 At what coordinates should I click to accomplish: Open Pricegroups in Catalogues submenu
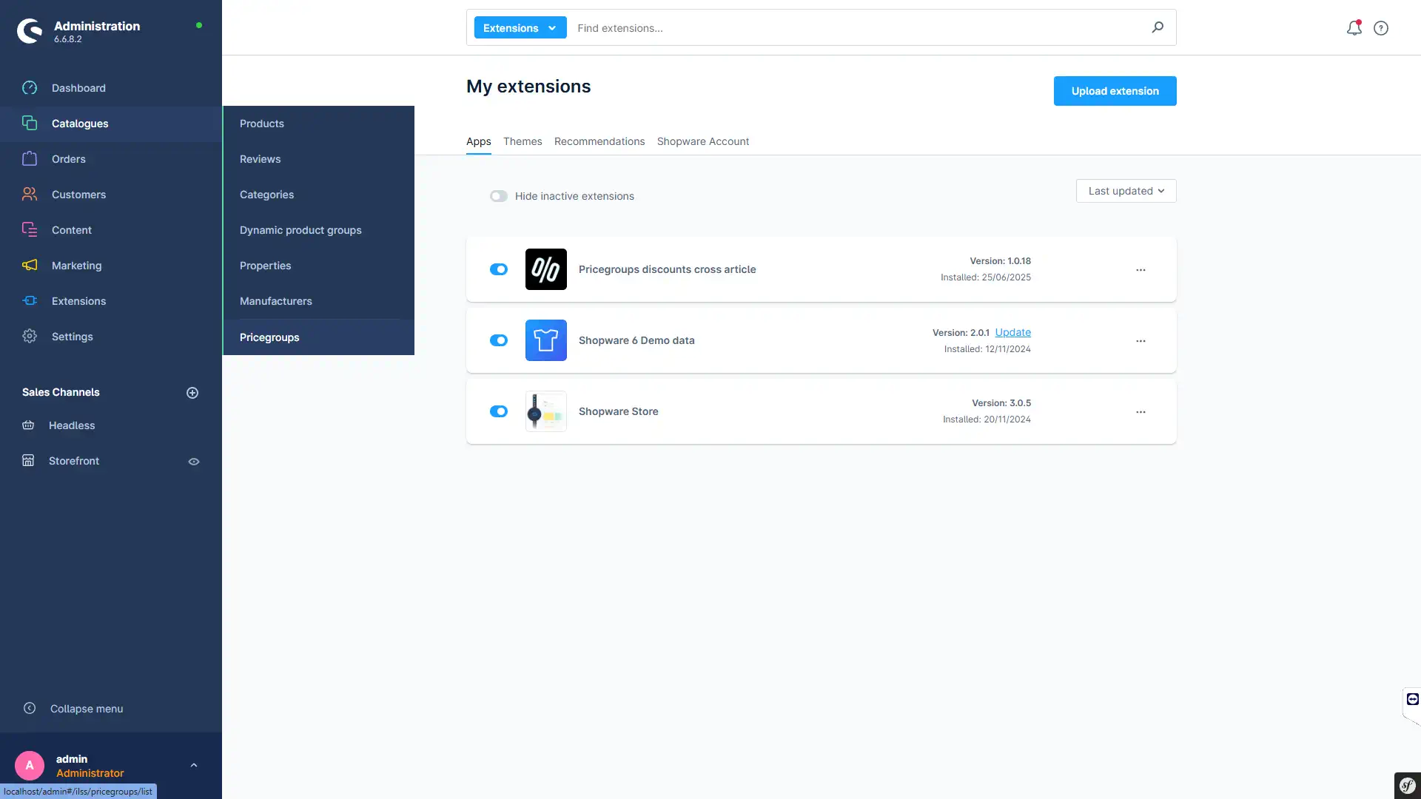point(318,337)
